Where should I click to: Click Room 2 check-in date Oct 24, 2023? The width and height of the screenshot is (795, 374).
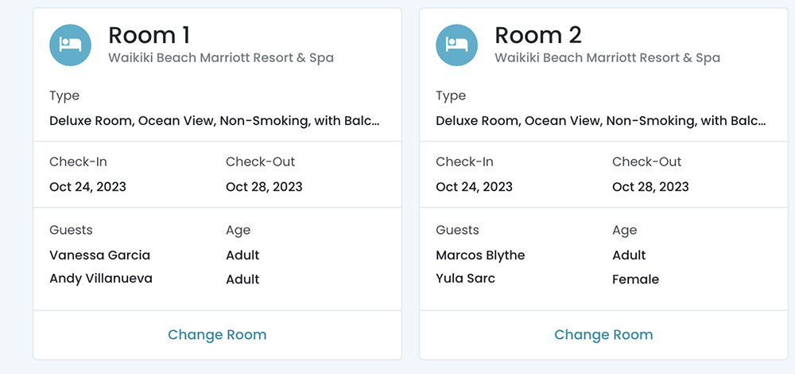(474, 187)
